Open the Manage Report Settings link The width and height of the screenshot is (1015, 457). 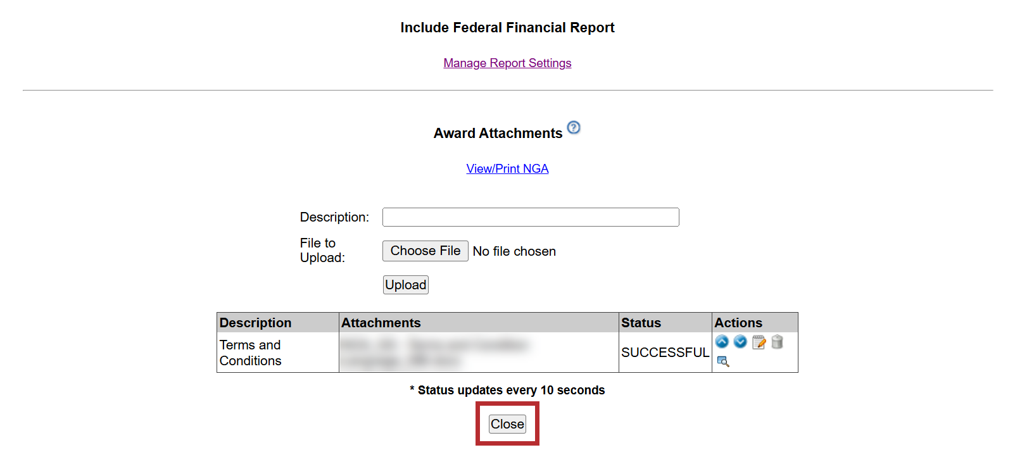pos(507,63)
